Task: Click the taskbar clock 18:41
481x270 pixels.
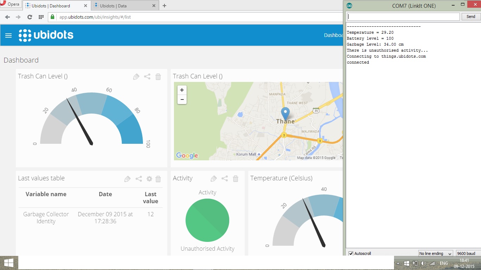Action: tap(464, 261)
